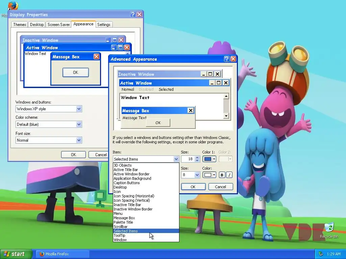Select Menu in the Item list

coord(146,213)
